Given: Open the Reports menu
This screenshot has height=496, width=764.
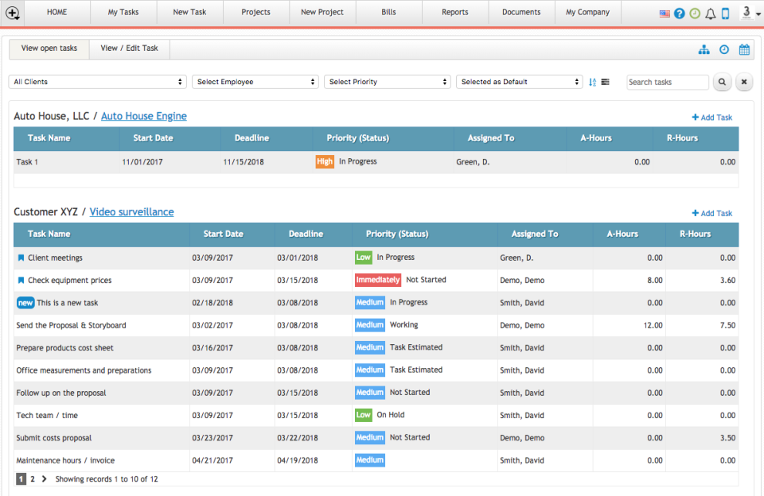Looking at the screenshot, I should coord(454,12).
